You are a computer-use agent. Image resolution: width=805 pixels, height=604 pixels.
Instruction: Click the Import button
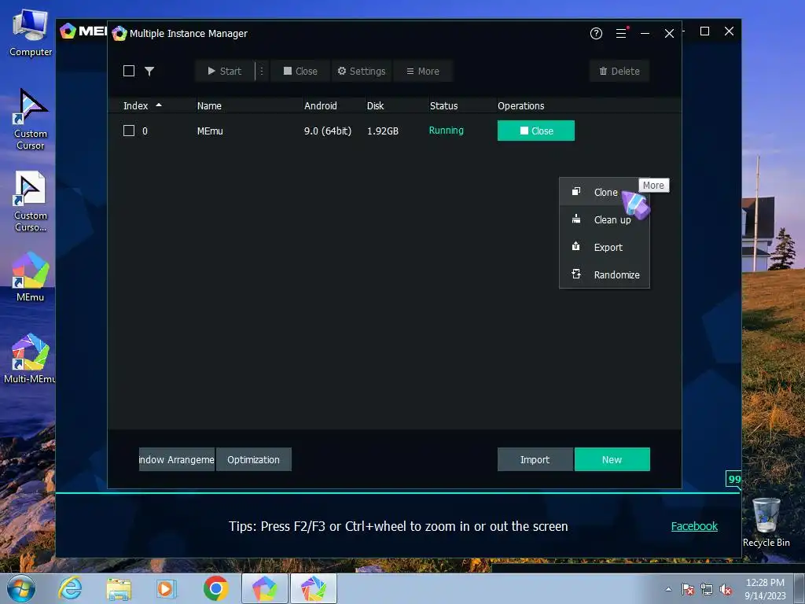535,459
